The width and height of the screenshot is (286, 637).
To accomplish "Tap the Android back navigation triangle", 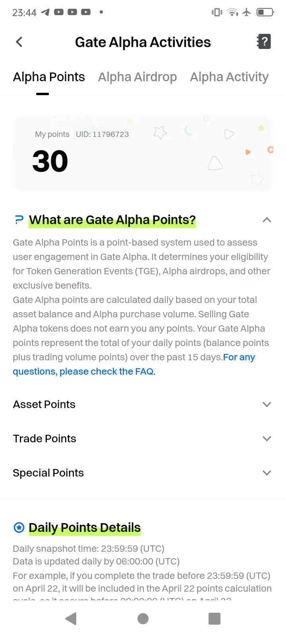I will pyautogui.click(x=71, y=618).
